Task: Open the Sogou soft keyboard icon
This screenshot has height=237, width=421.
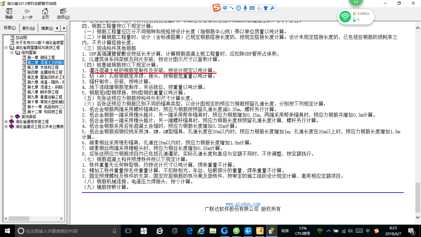Action: 252,8
